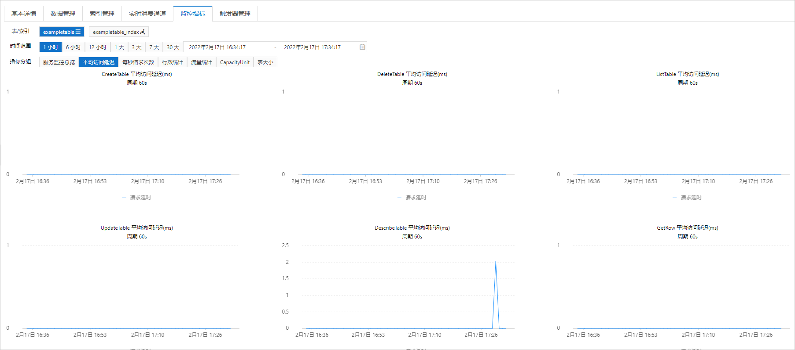Edit the start time 16:34:17 field
The image size is (795, 350).
[229, 47]
